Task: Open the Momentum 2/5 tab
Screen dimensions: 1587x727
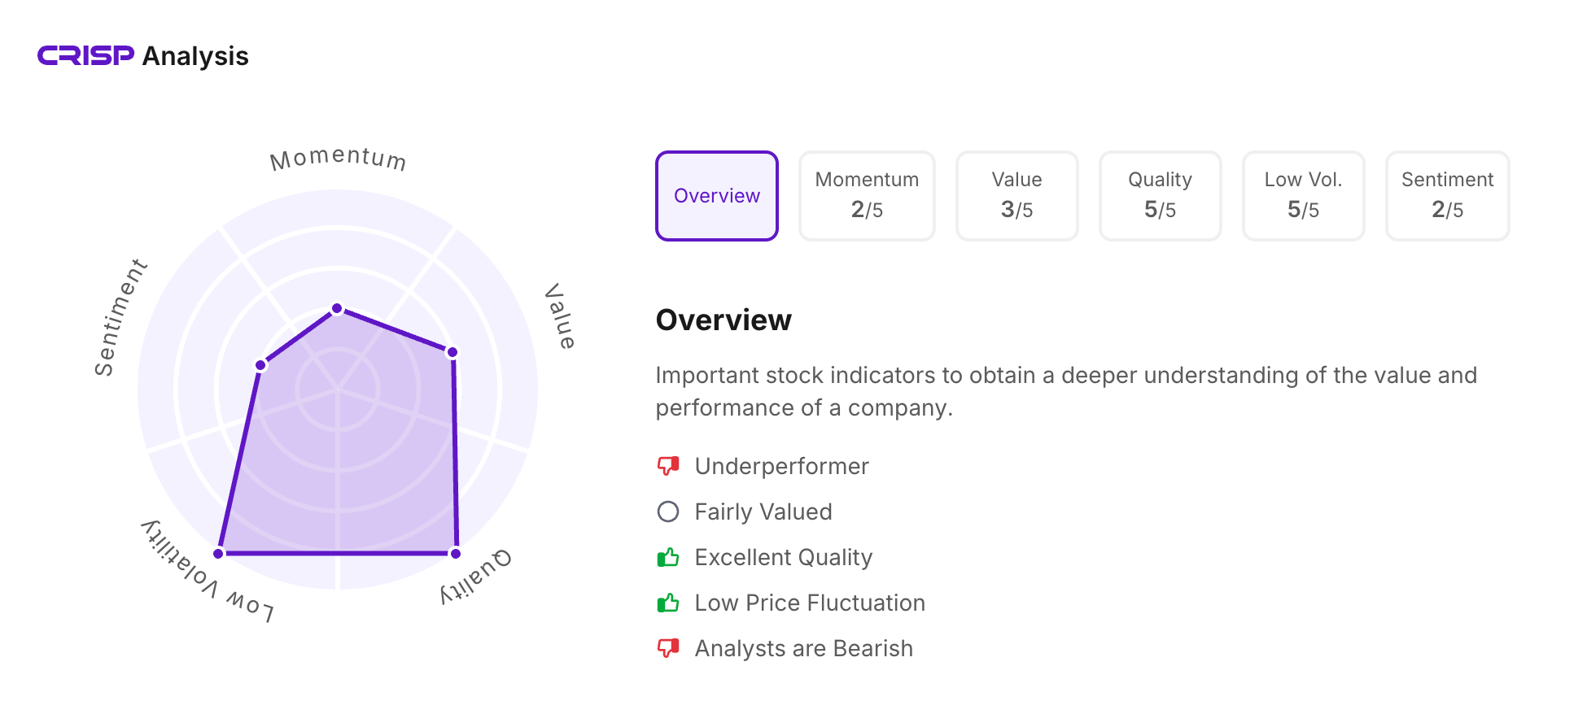Action: coord(867,196)
